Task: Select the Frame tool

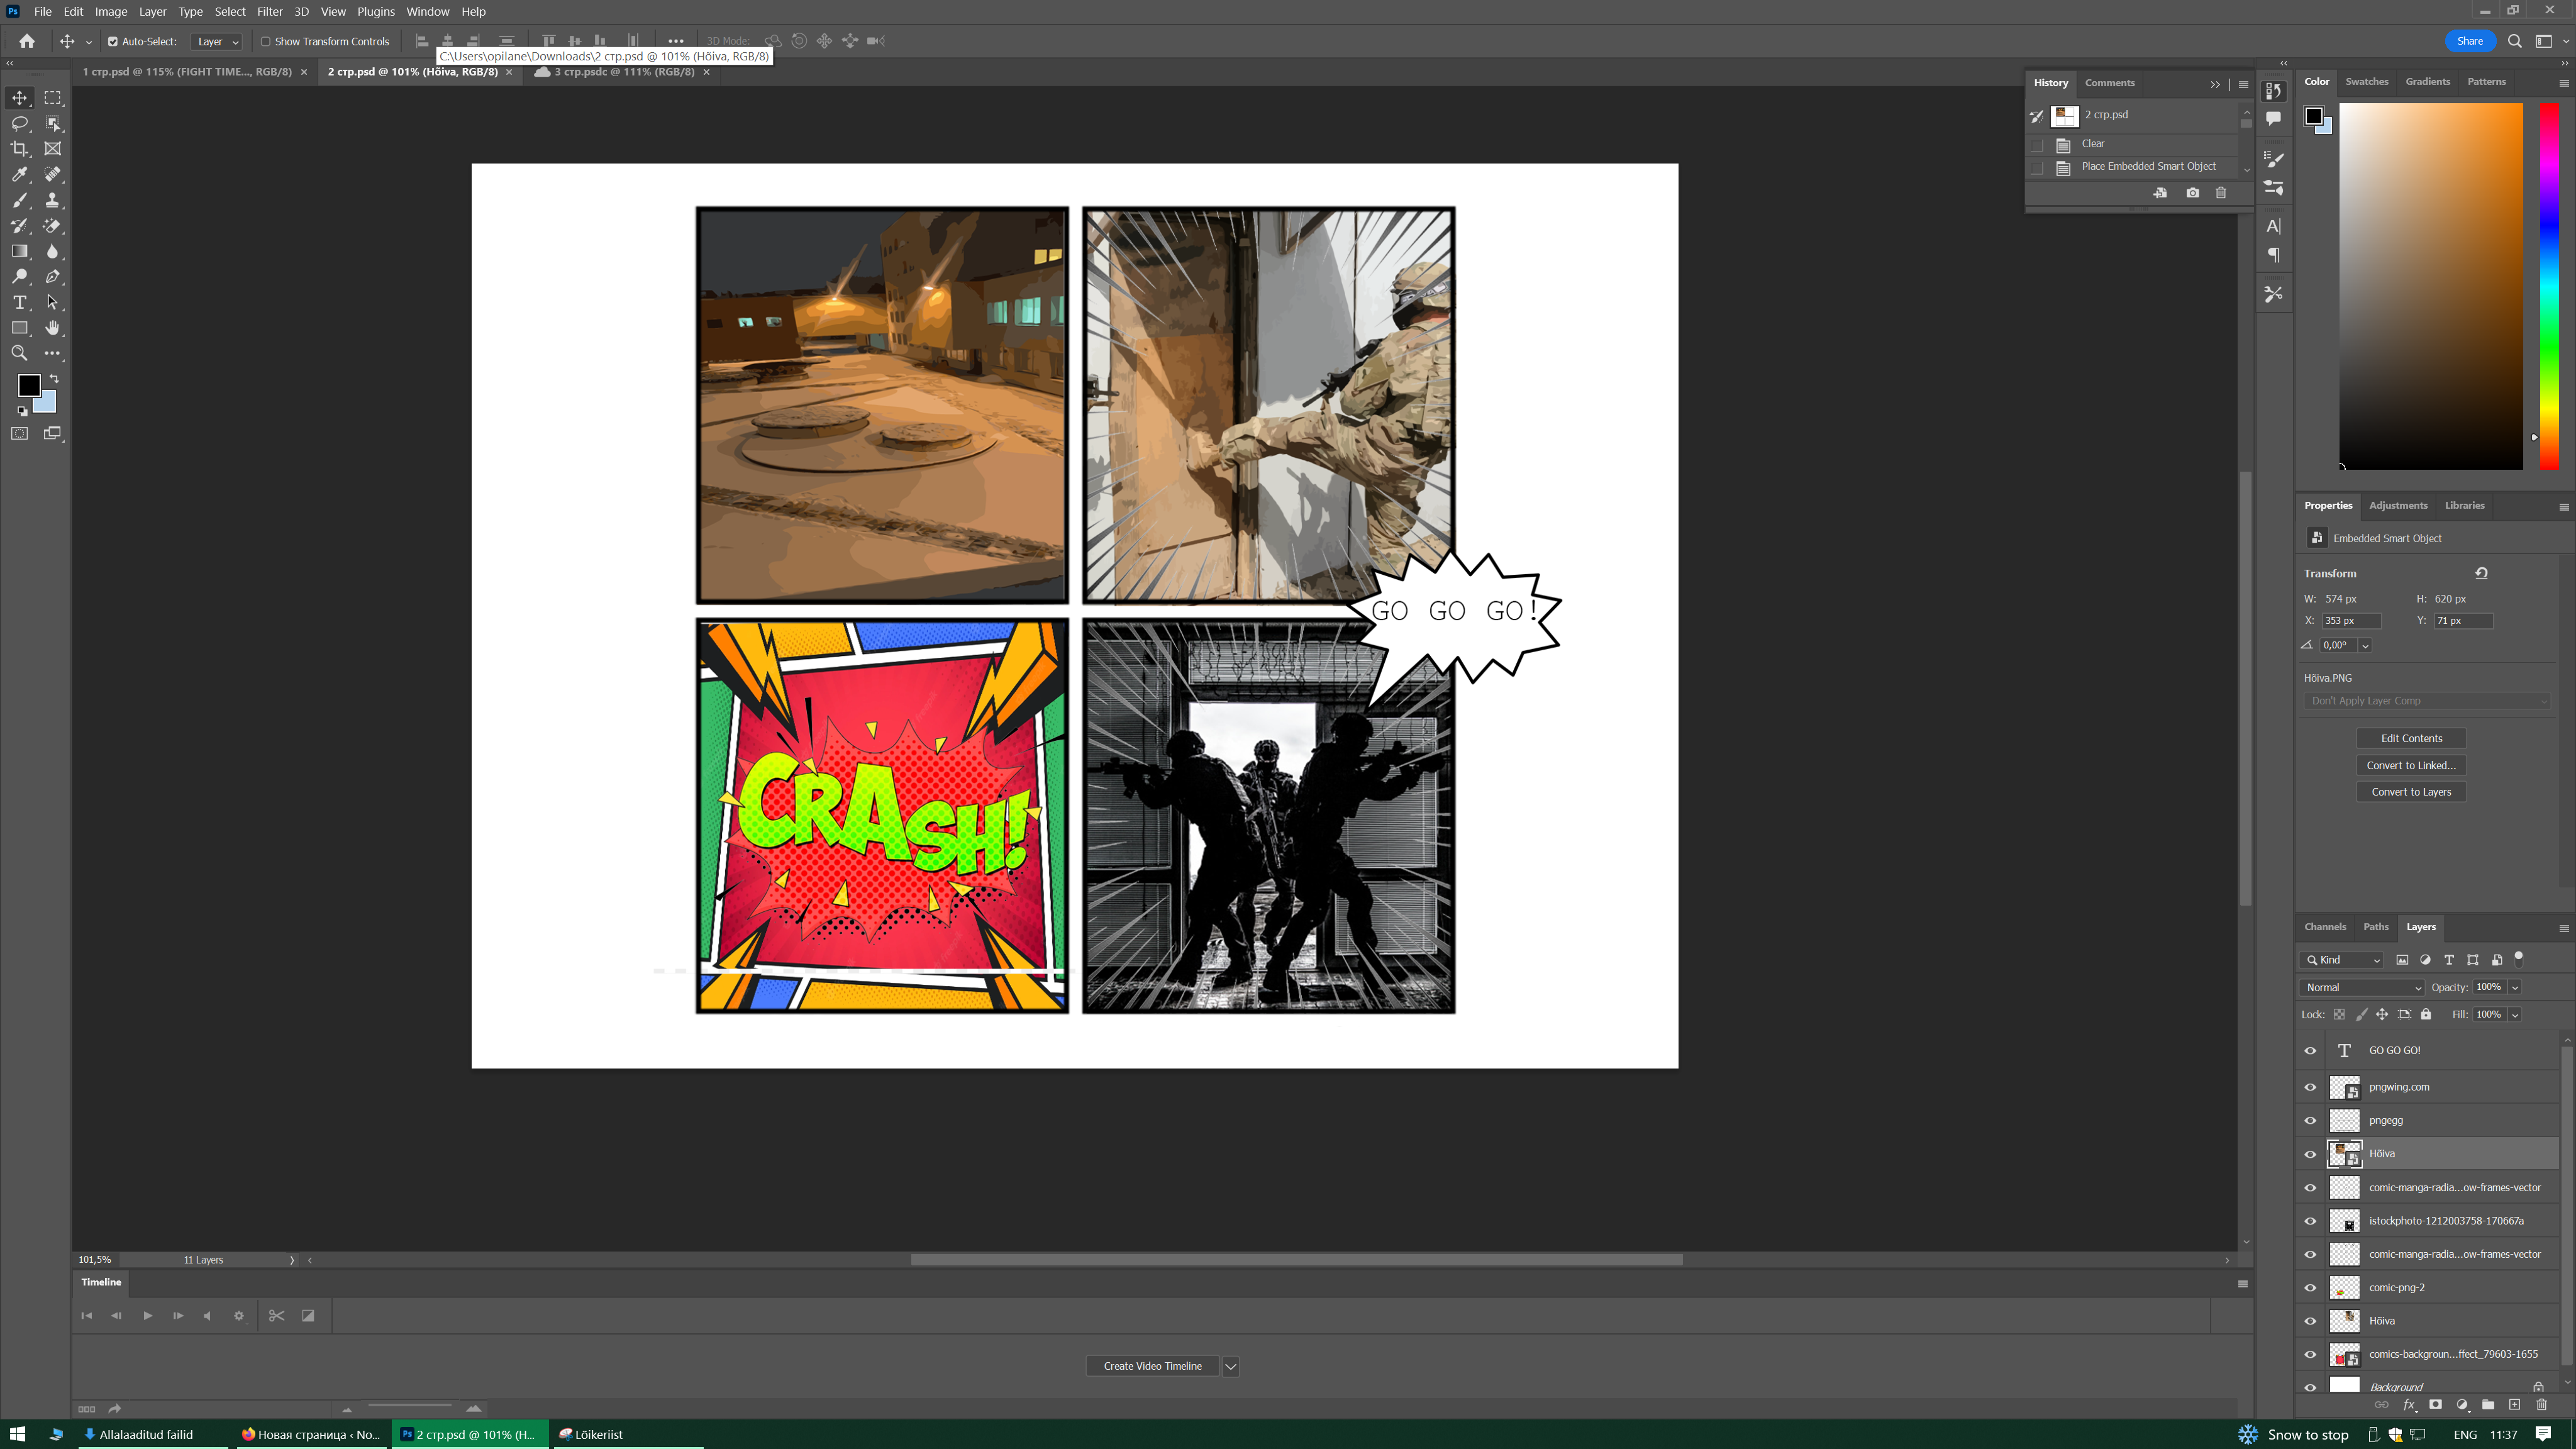Action: click(53, 148)
